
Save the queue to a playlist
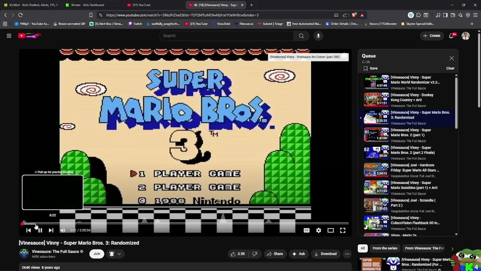(370, 69)
